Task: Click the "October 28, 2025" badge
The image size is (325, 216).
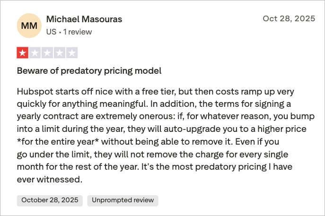Action: tap(50, 200)
